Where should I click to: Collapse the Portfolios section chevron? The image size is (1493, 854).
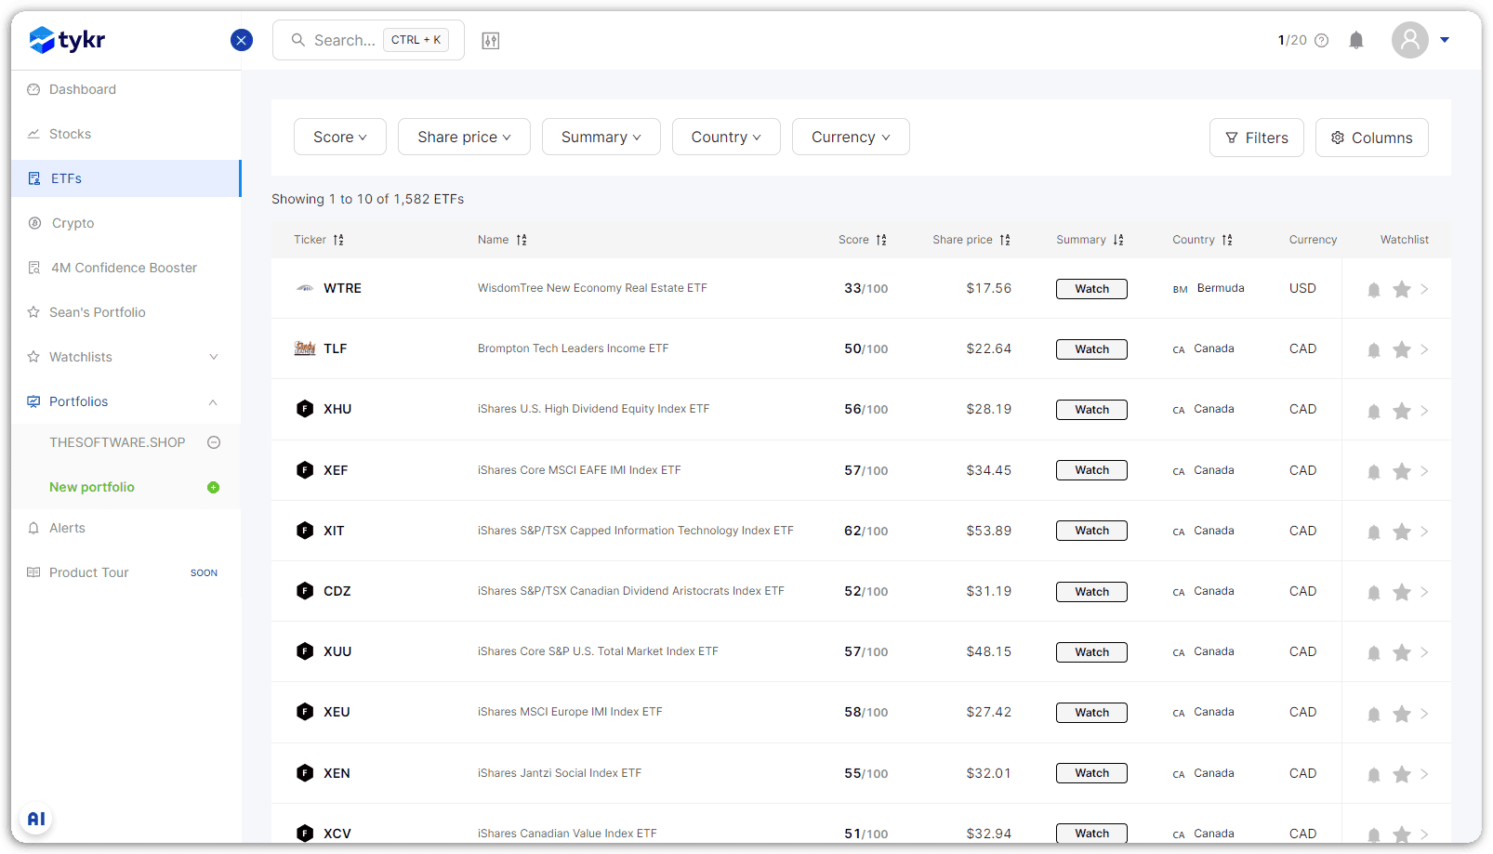point(213,401)
